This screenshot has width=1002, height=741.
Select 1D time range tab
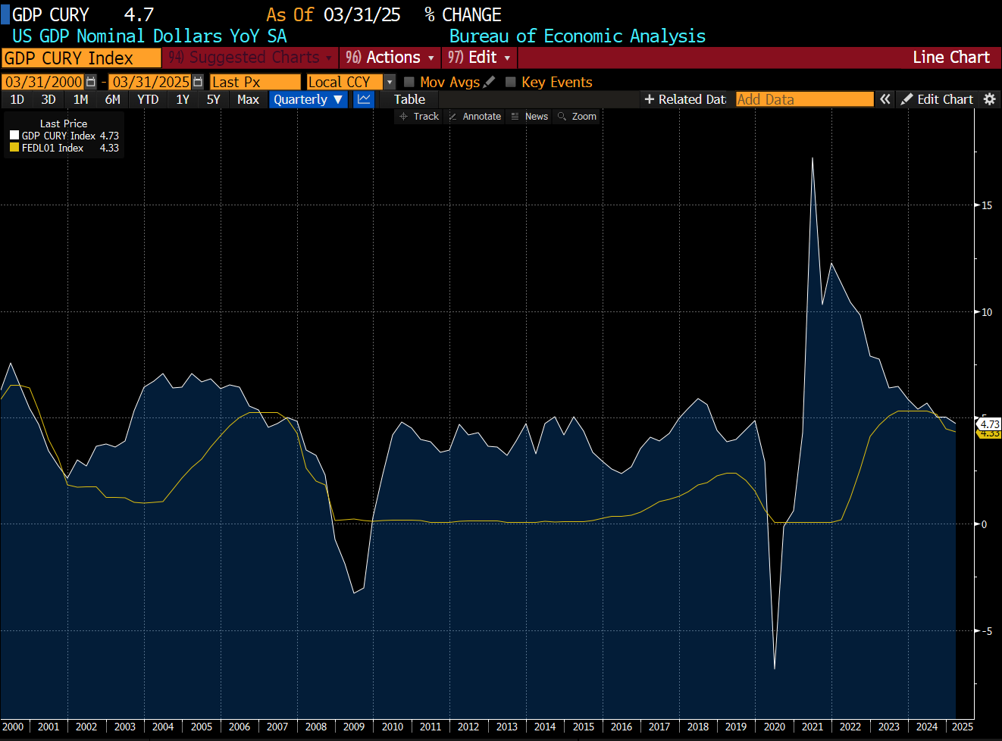17,99
